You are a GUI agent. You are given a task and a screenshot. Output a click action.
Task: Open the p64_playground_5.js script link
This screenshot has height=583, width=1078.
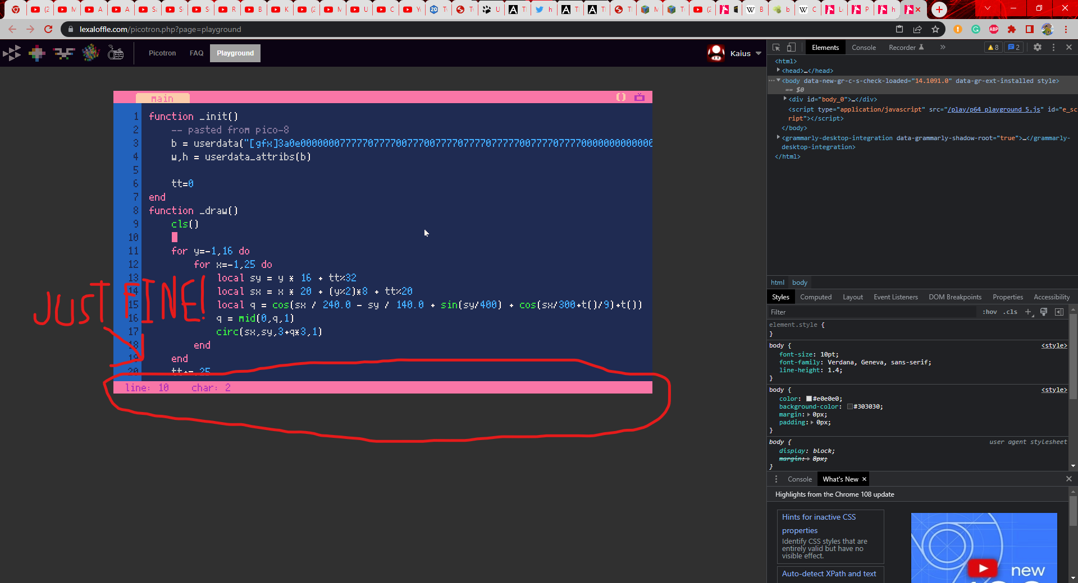click(994, 109)
